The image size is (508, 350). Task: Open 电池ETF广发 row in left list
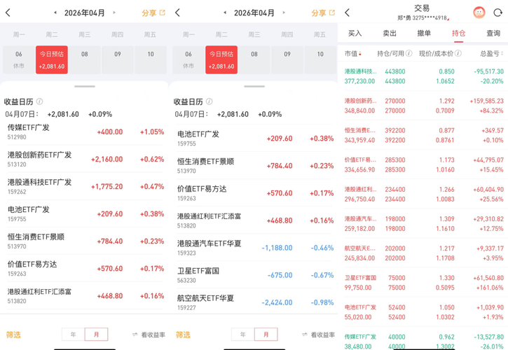85,213
